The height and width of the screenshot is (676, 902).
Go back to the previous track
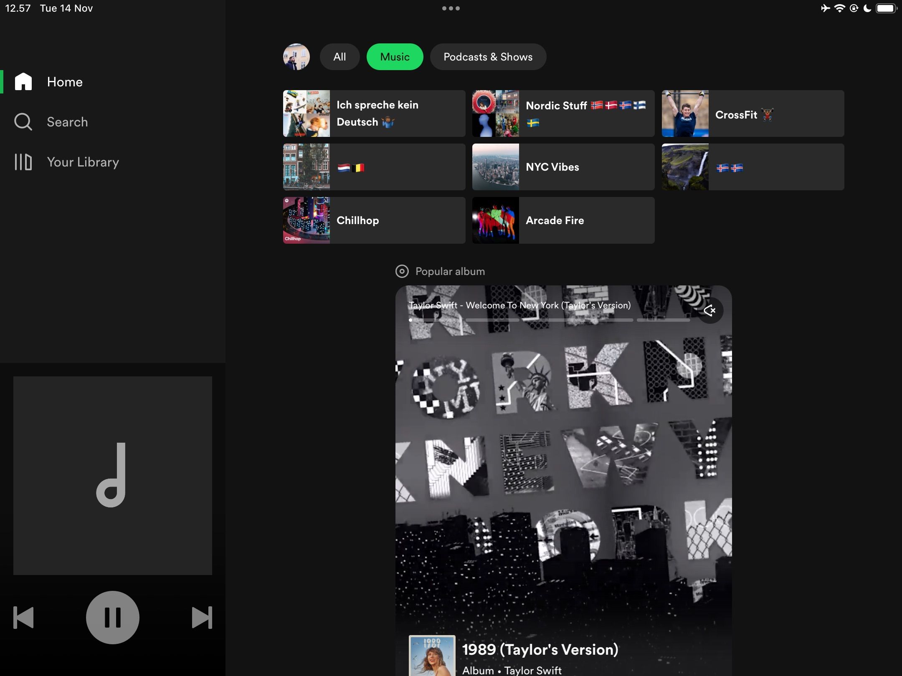(x=24, y=617)
